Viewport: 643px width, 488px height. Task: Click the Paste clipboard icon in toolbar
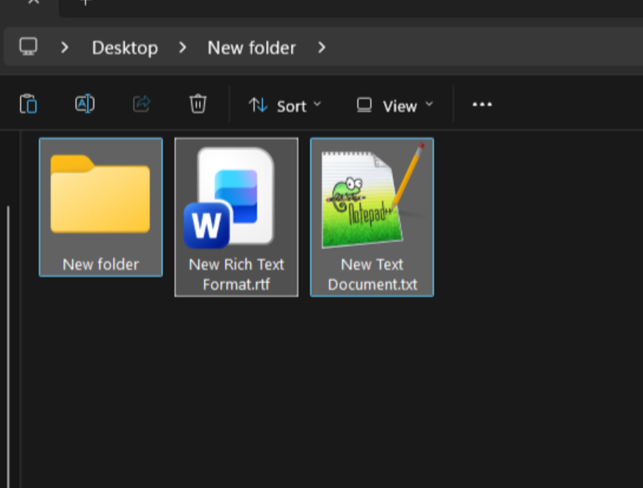pyautogui.click(x=28, y=104)
